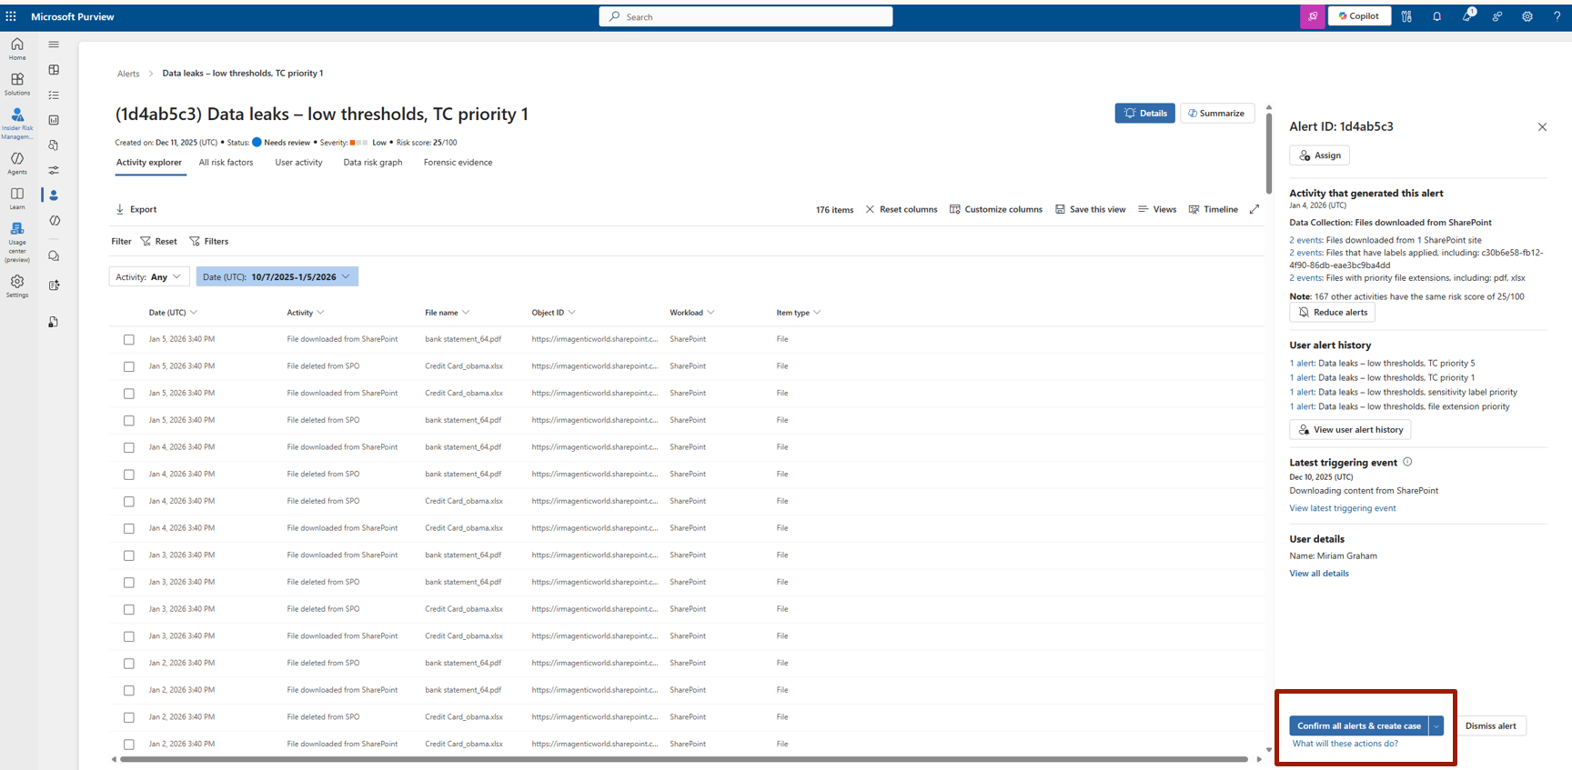Open the Forensic evidence tab
Image resolution: width=1572 pixels, height=770 pixels.
point(458,163)
